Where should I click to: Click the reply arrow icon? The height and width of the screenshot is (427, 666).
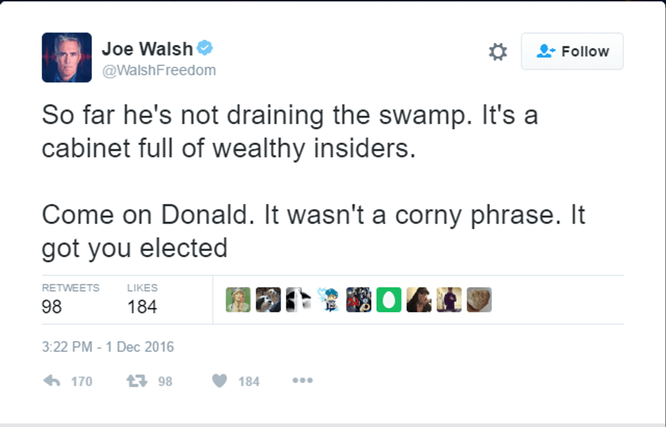coord(52,381)
